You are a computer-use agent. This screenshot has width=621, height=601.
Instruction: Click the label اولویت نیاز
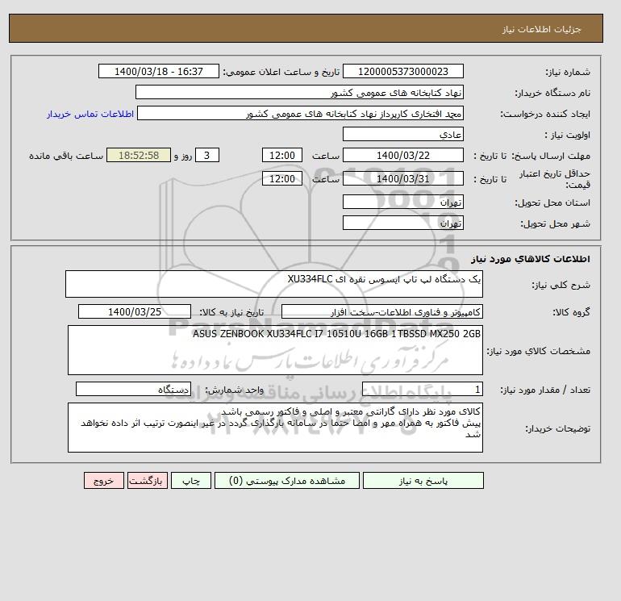(568, 135)
